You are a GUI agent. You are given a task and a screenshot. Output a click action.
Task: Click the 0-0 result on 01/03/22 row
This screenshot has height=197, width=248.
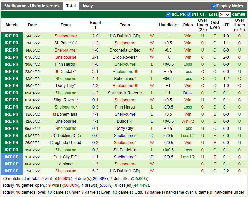(x=95, y=136)
